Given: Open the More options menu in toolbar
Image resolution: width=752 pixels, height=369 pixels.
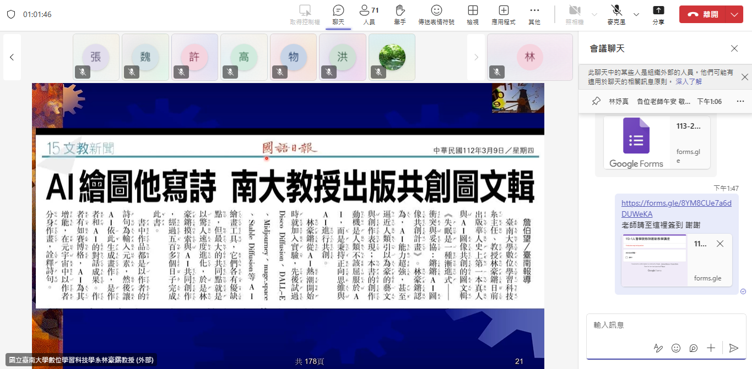Looking at the screenshot, I should tap(534, 15).
